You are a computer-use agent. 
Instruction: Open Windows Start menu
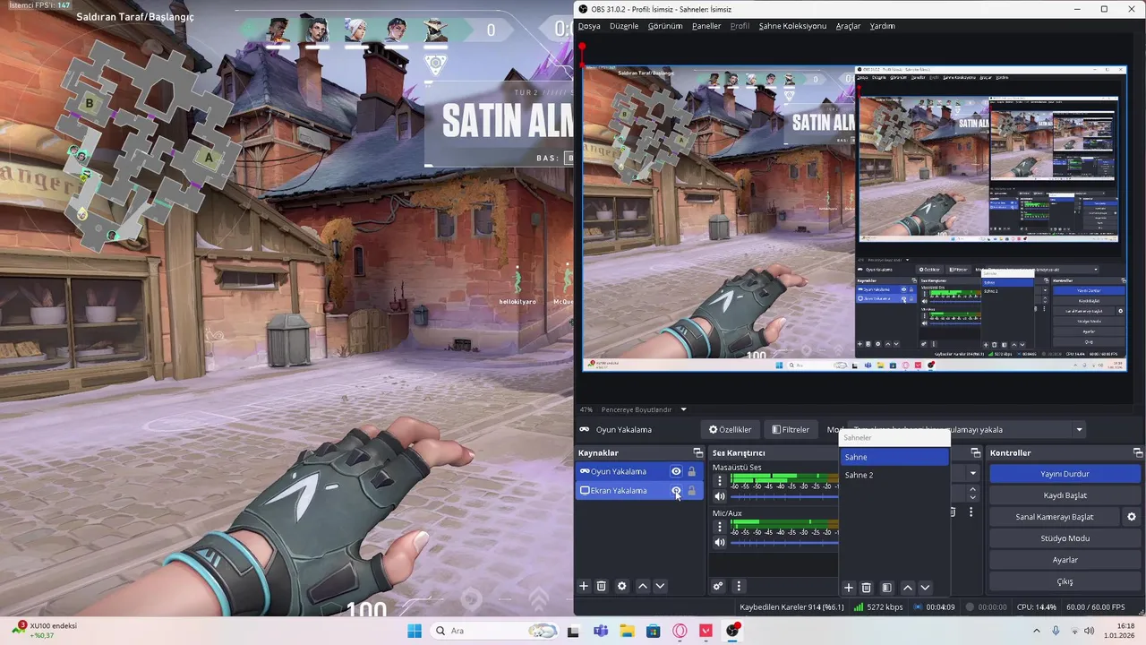click(415, 631)
